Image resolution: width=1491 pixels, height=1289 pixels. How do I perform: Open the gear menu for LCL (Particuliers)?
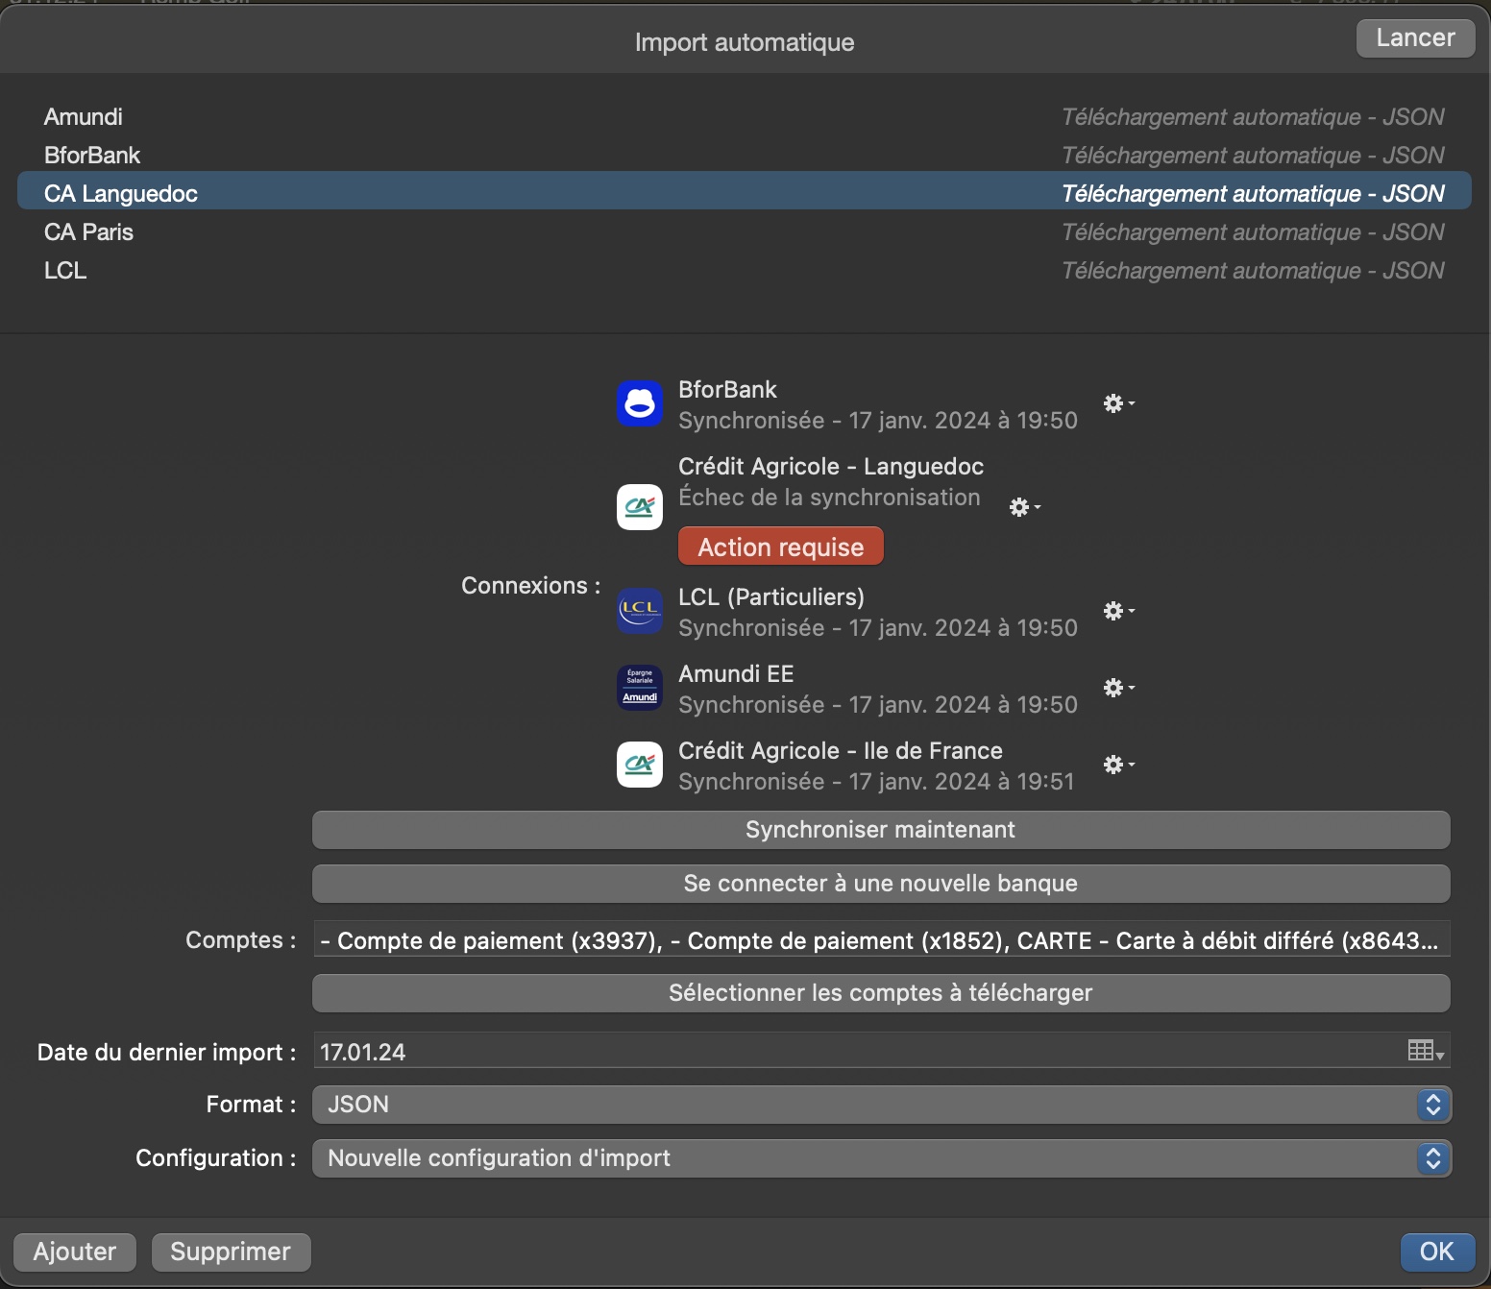coord(1119,611)
